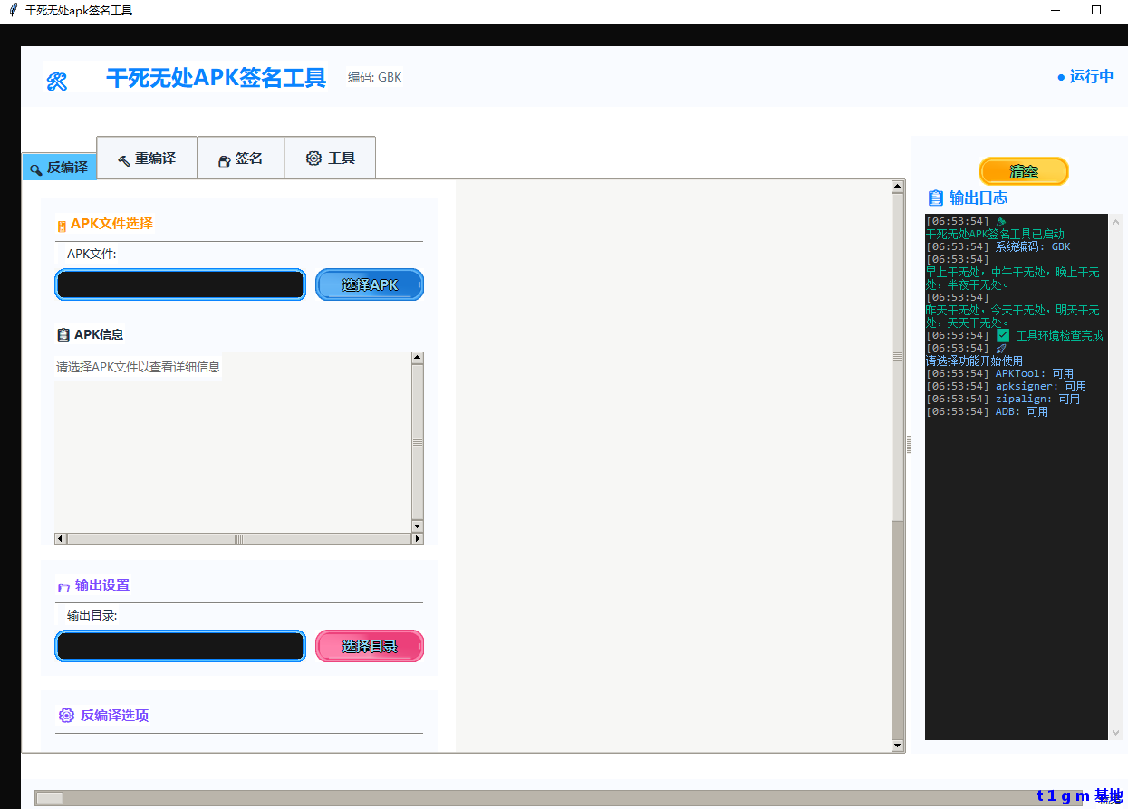Click the 反编译选项 section heading
This screenshot has height=809, width=1128.
(x=114, y=715)
